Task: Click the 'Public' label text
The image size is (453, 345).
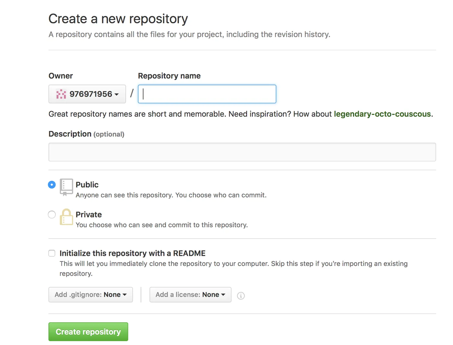Action: 87,185
